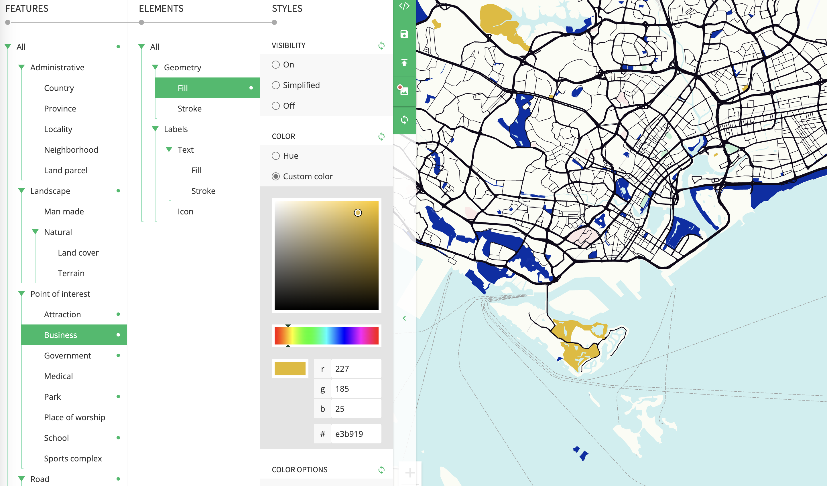Click the hex color input field

point(356,434)
